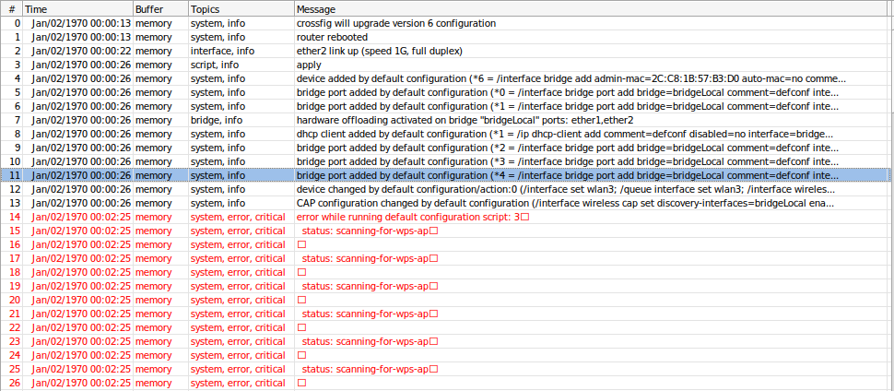This screenshot has width=894, height=391.
Task: Click the highlighted bridge port added '*4' message in row 11
Action: (x=568, y=175)
